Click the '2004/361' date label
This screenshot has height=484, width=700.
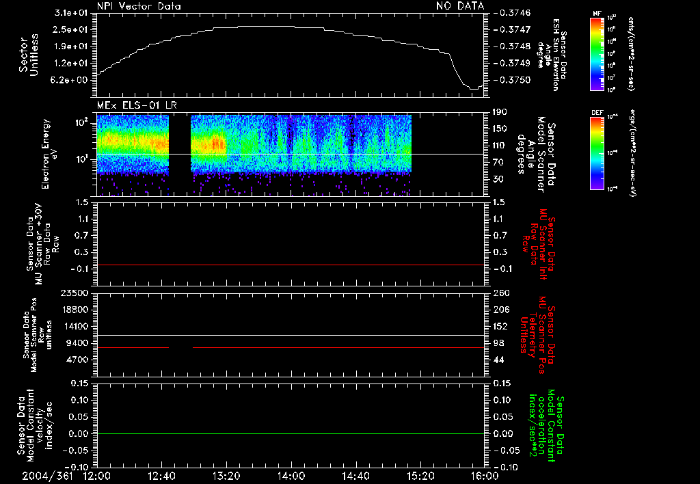tap(47, 476)
